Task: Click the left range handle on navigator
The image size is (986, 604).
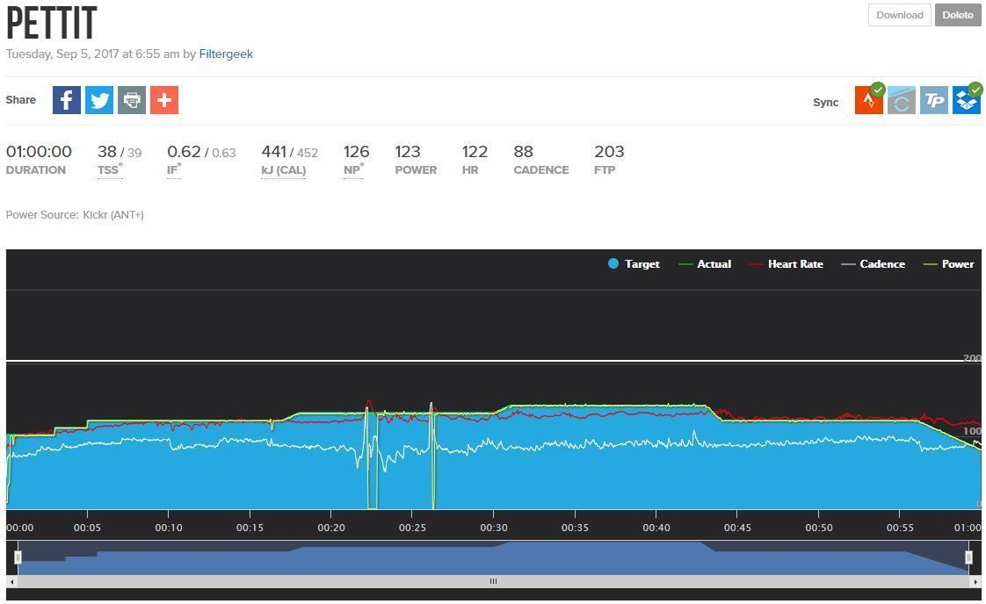Action: pos(18,557)
